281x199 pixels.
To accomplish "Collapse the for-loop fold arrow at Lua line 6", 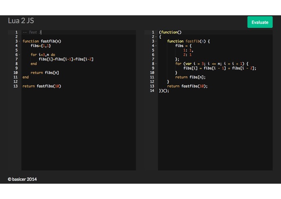I will pyautogui.click(x=19, y=55).
